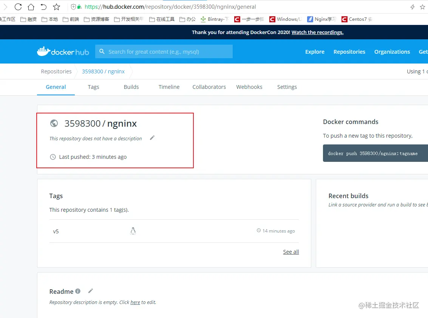Open the Timeline tab
Image resolution: width=428 pixels, height=318 pixels.
169,87
